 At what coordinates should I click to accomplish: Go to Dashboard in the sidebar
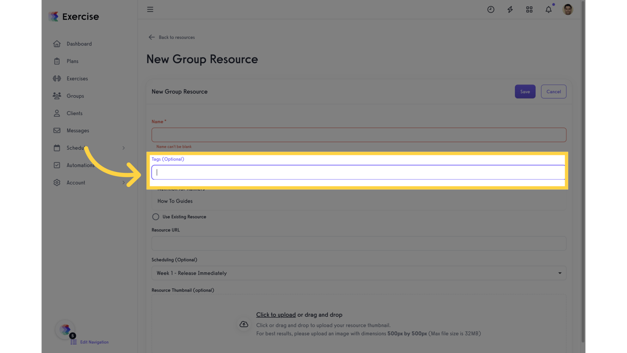coord(79,44)
